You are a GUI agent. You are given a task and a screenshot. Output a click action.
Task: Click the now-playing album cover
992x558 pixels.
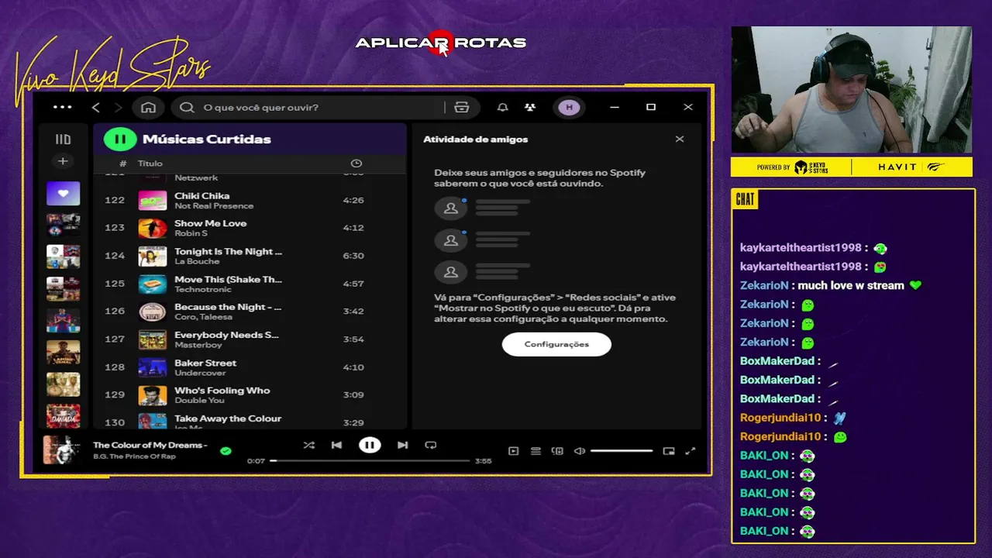click(x=62, y=450)
